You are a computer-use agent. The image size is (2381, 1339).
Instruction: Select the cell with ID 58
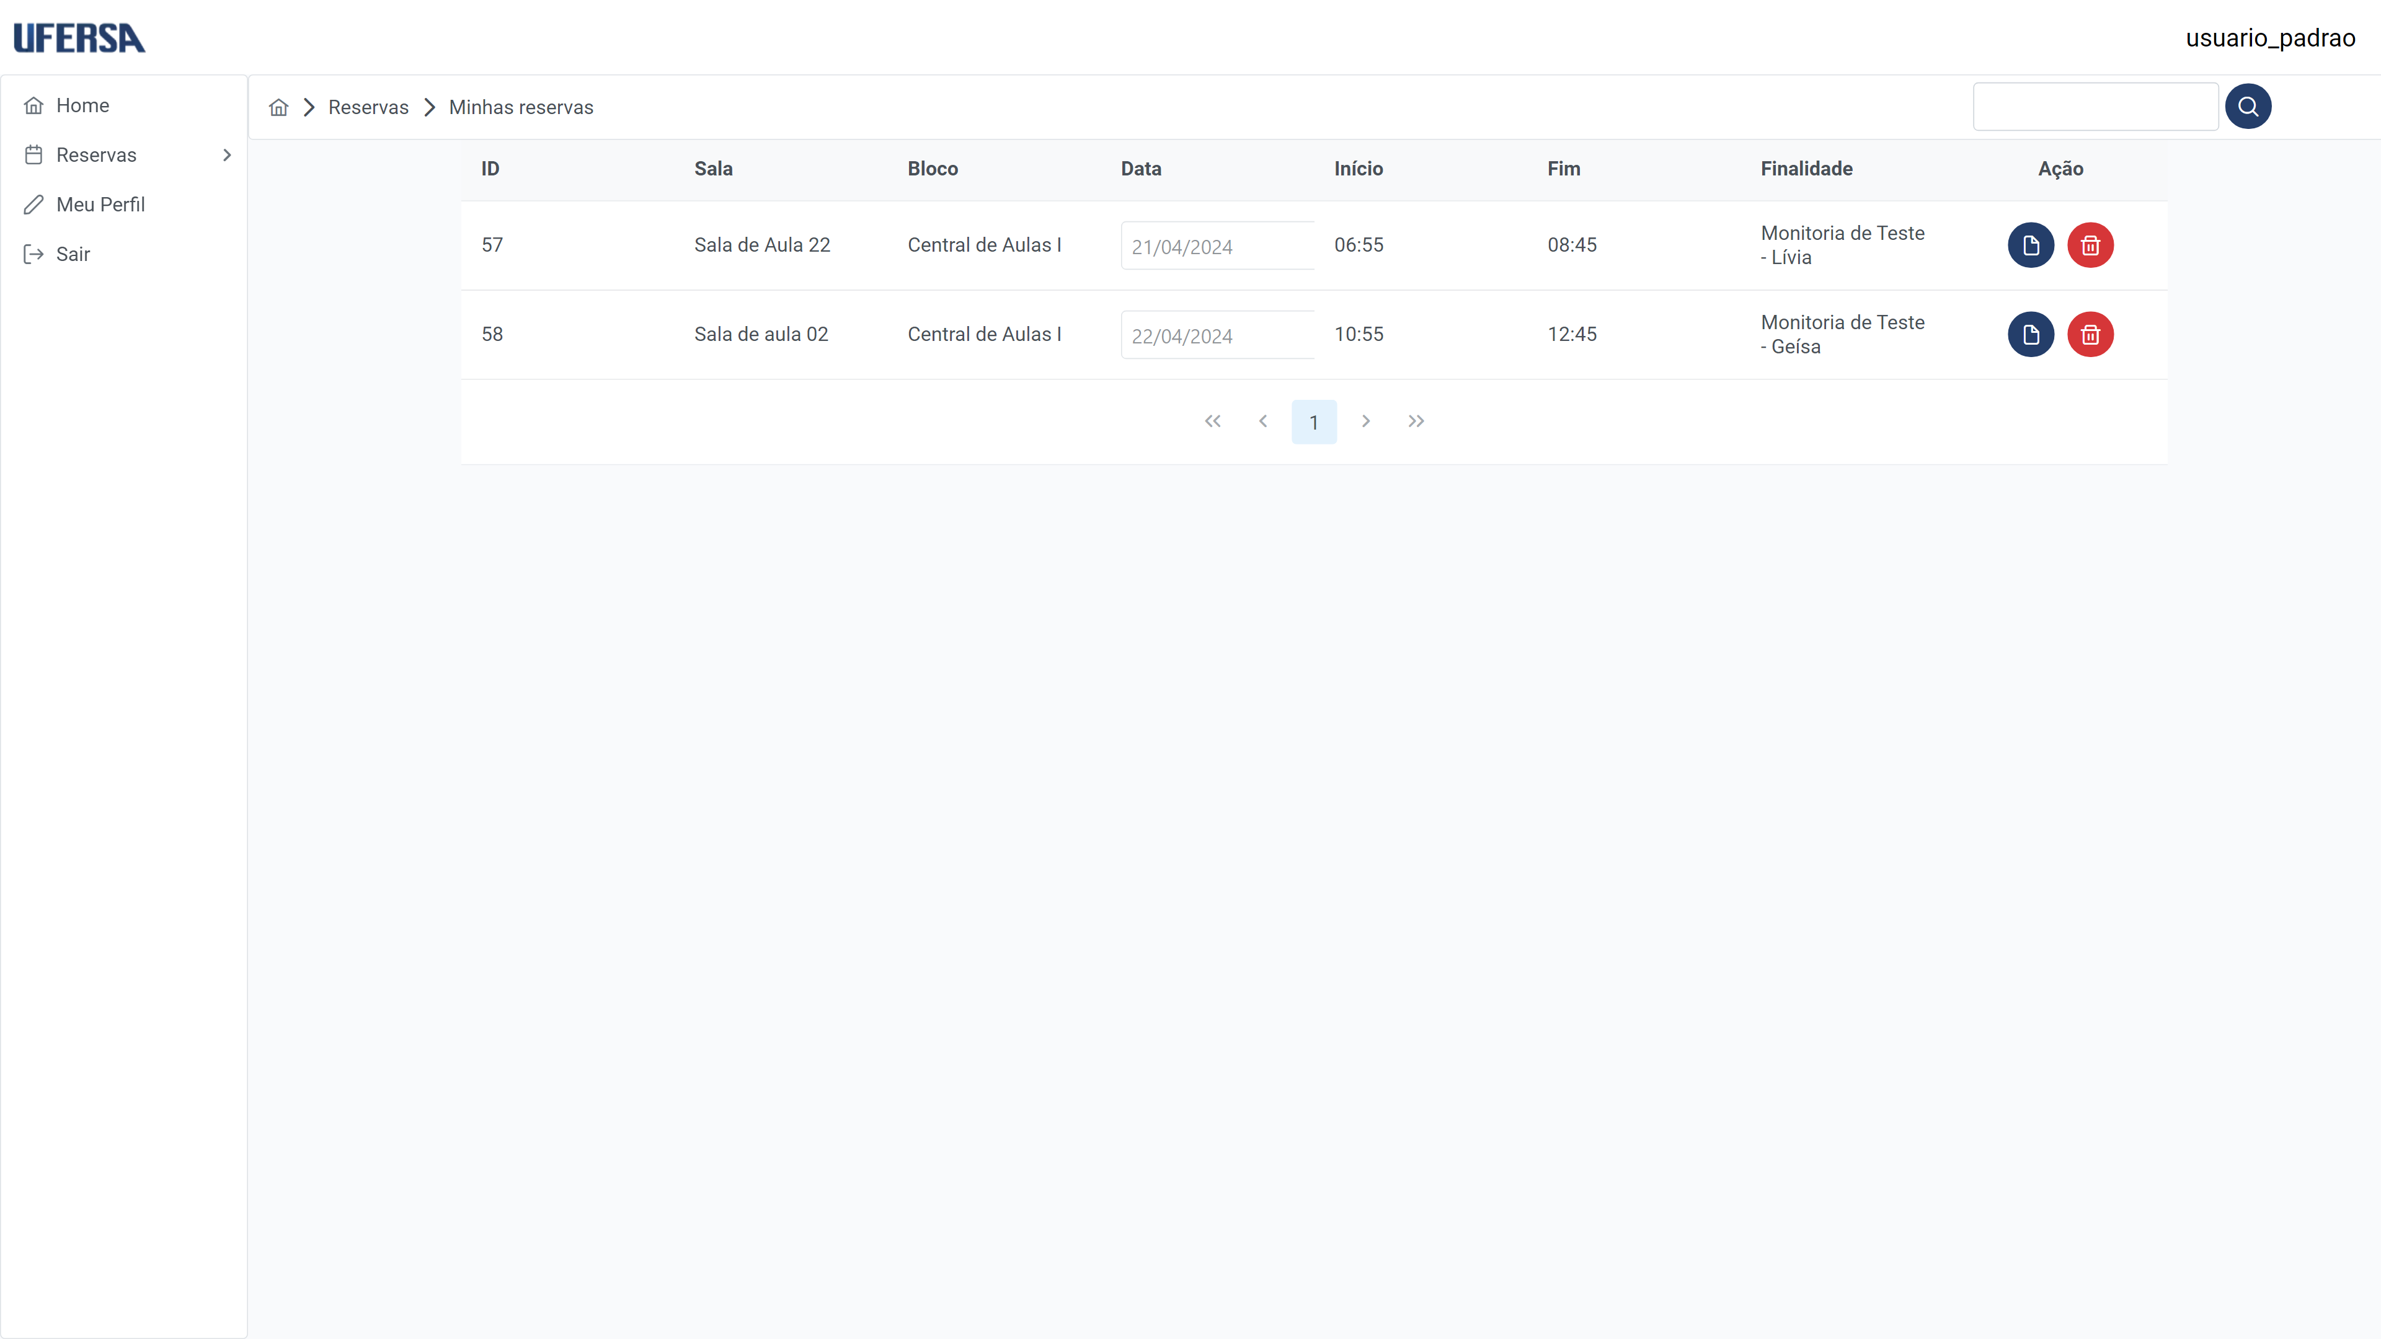pyautogui.click(x=492, y=335)
